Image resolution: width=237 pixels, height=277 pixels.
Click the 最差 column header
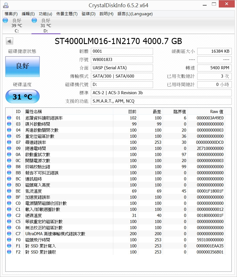tap(151, 112)
